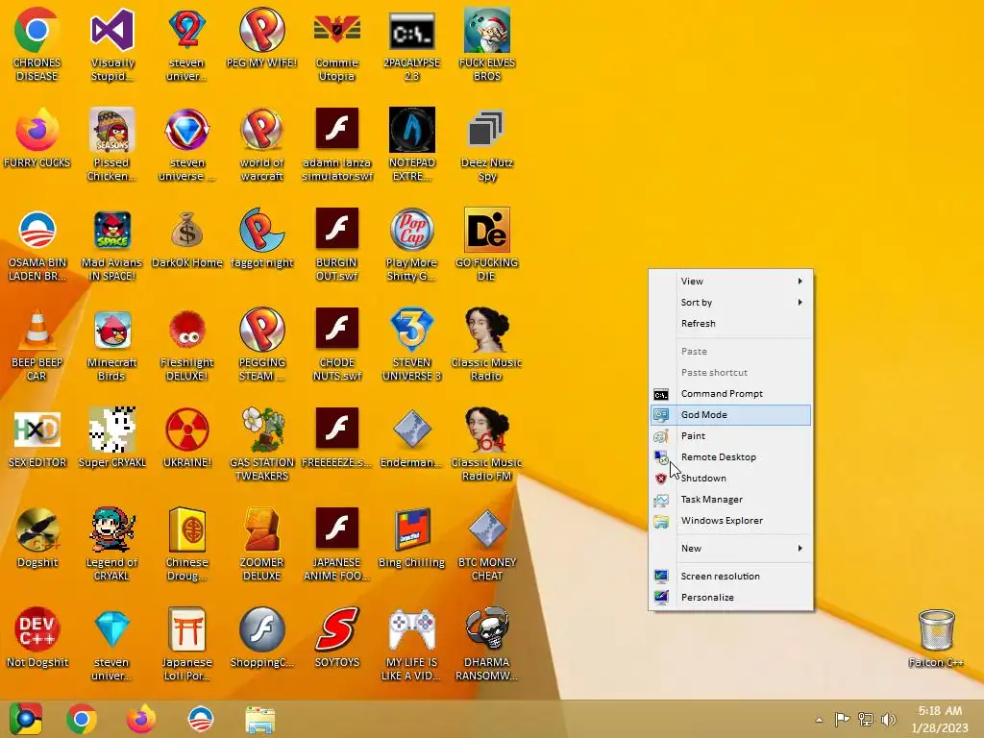Select the Chinese Droug... mahjong tile icon
The width and height of the screenshot is (984, 738).
(x=187, y=544)
